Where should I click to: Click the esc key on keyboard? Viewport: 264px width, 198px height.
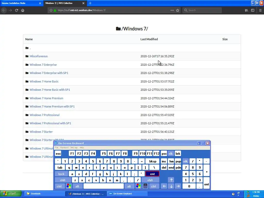(58, 154)
